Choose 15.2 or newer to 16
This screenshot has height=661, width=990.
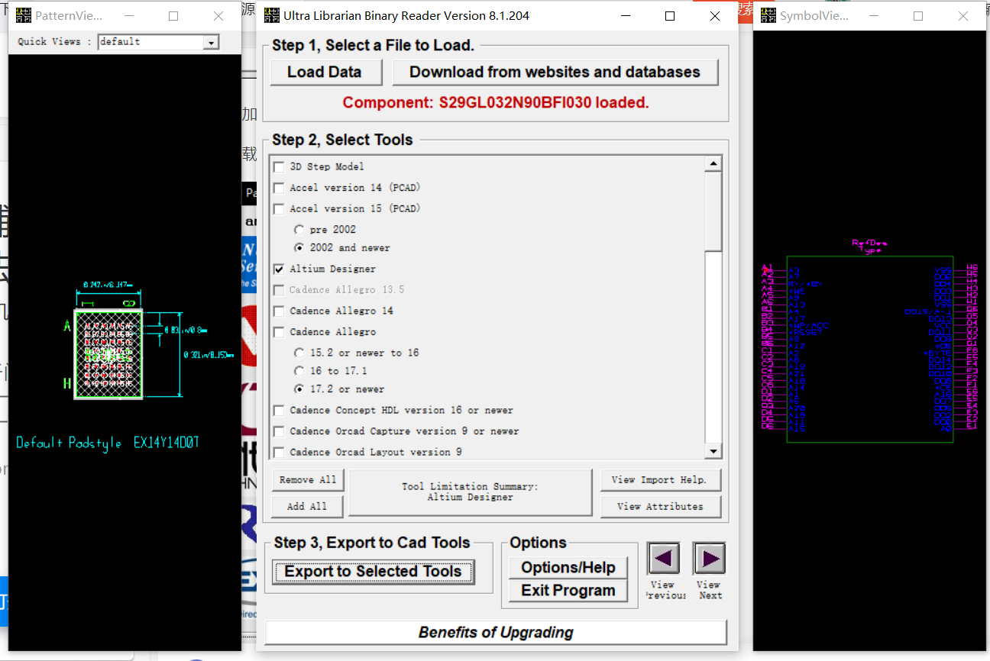click(299, 353)
